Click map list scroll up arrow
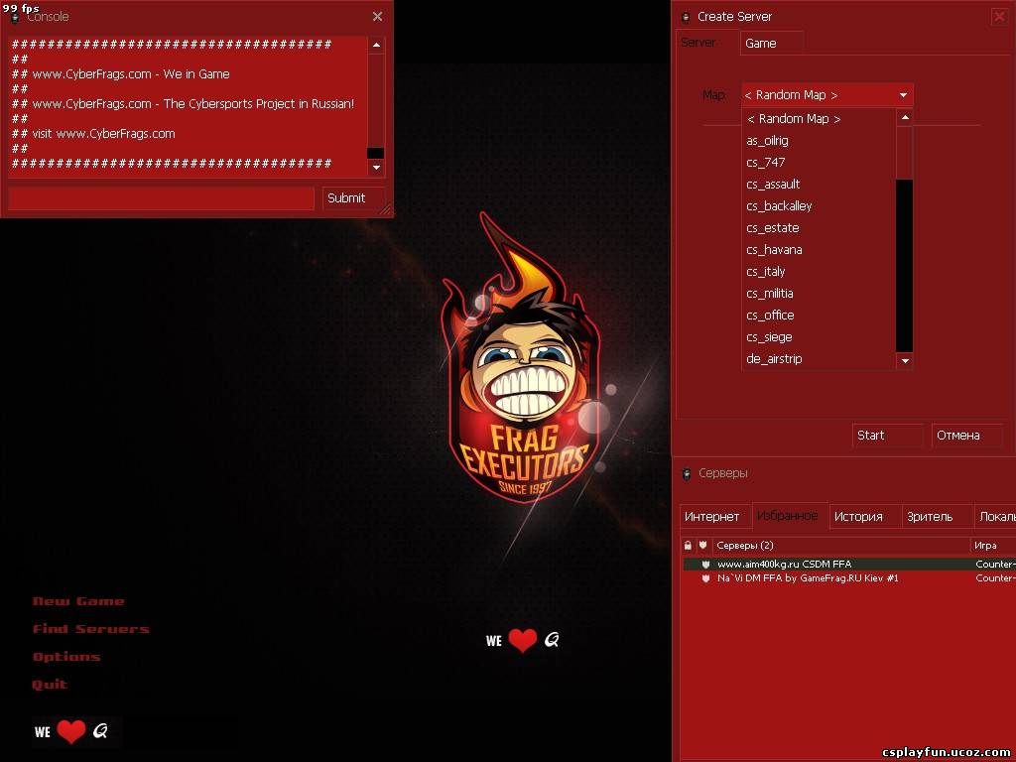Viewport: 1016px width, 762px height. pos(905,117)
